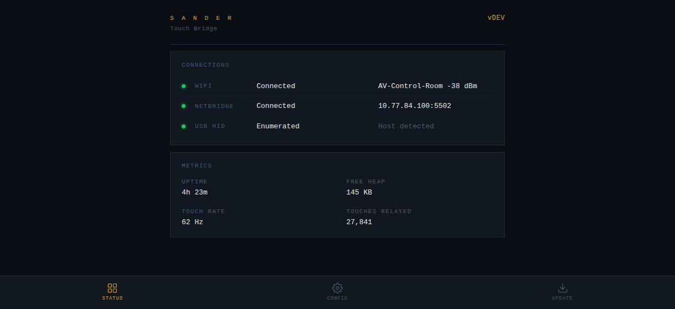Image resolution: width=675 pixels, height=309 pixels.
Task: Click the green Netbridge status dot
Action: pyautogui.click(x=184, y=106)
